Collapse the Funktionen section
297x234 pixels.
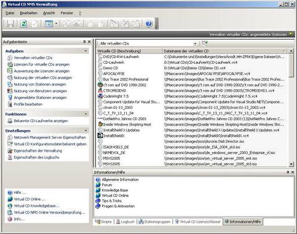click(x=86, y=114)
